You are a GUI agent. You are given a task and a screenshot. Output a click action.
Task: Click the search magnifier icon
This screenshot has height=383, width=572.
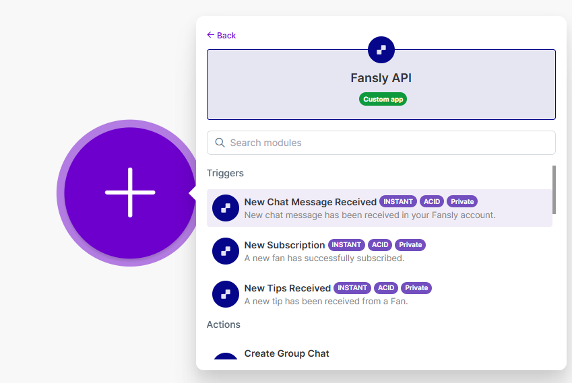[220, 143]
